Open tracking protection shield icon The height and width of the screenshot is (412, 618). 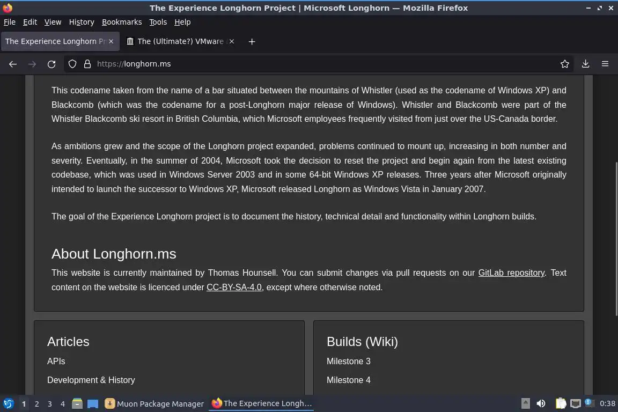(72, 64)
